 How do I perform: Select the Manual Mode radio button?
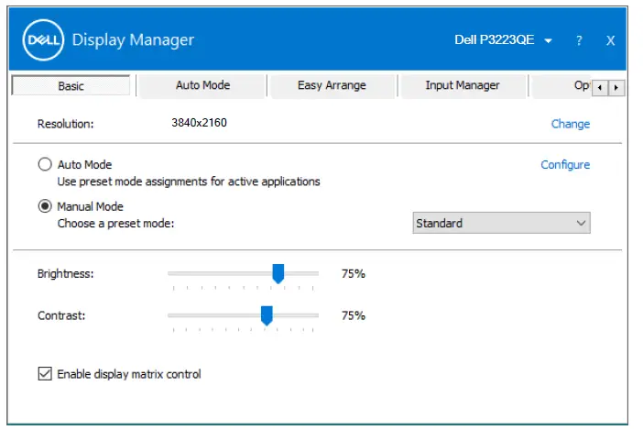click(45, 206)
